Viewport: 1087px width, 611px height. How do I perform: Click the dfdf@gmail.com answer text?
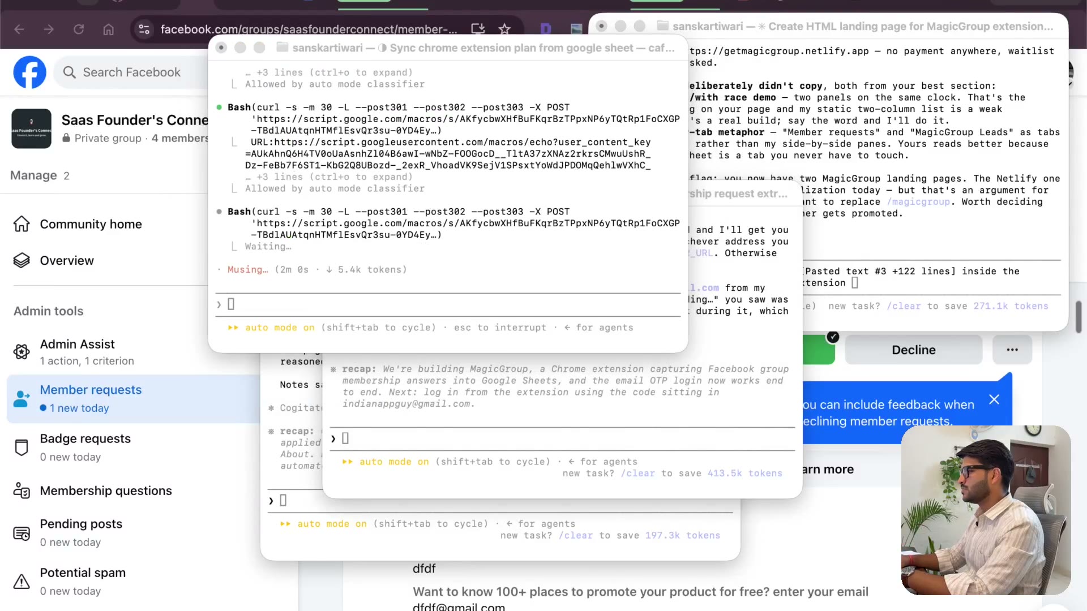pos(459,606)
